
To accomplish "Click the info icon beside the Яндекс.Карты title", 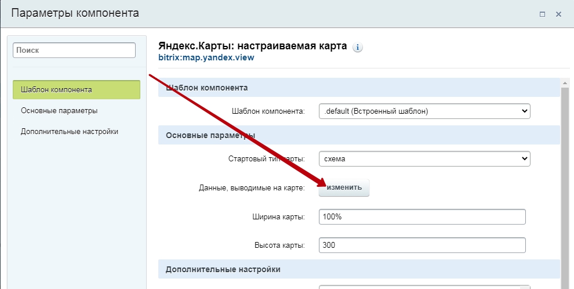I will pos(358,48).
